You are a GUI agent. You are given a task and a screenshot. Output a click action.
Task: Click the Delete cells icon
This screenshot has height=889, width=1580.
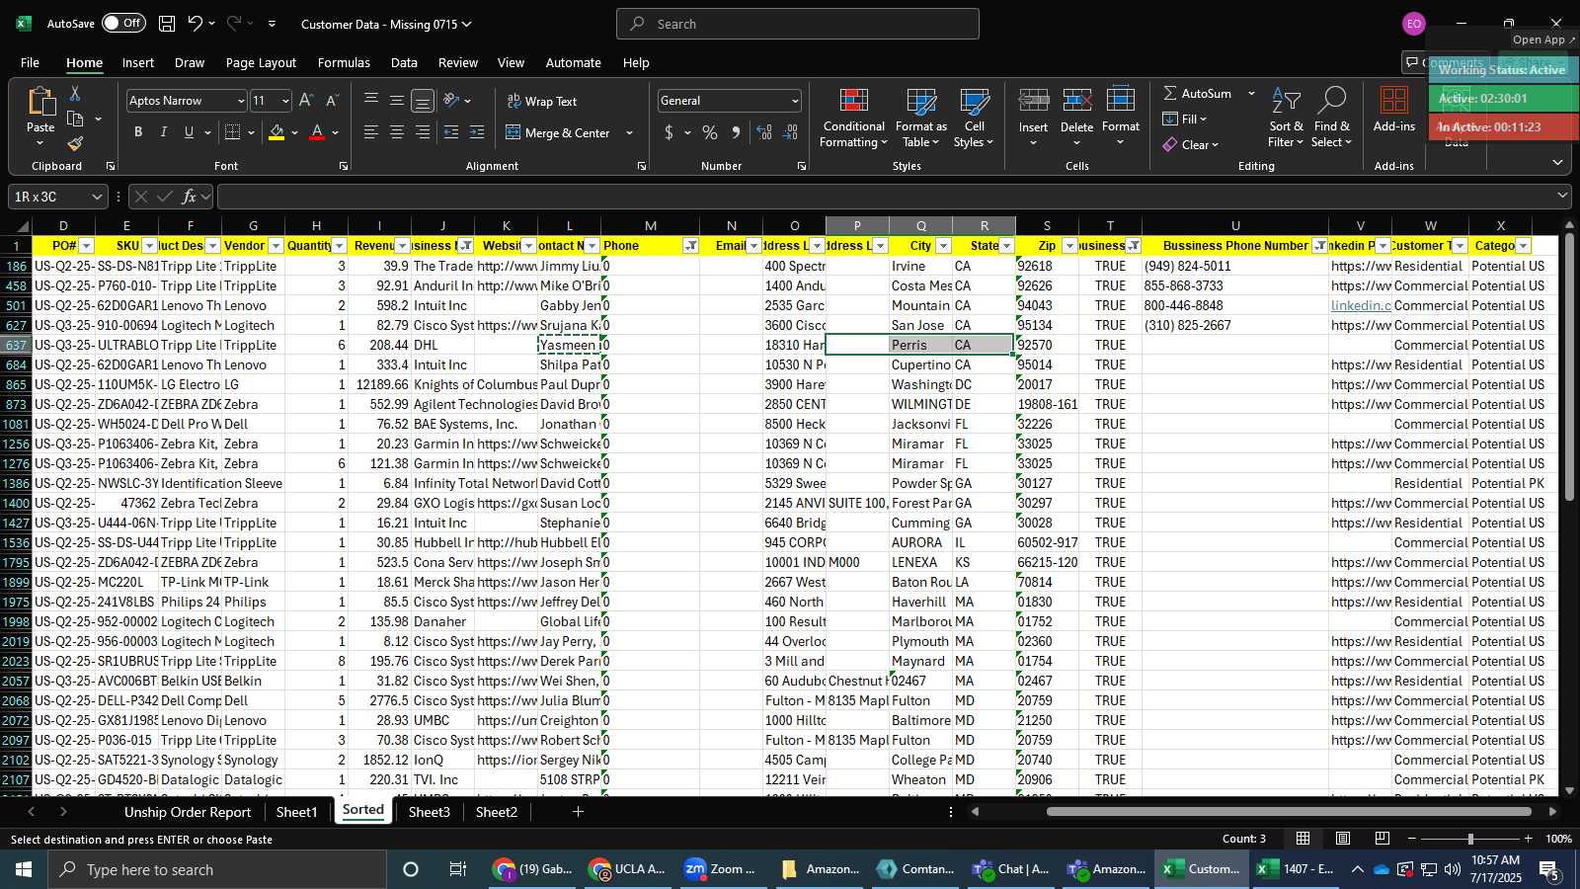point(1076,101)
